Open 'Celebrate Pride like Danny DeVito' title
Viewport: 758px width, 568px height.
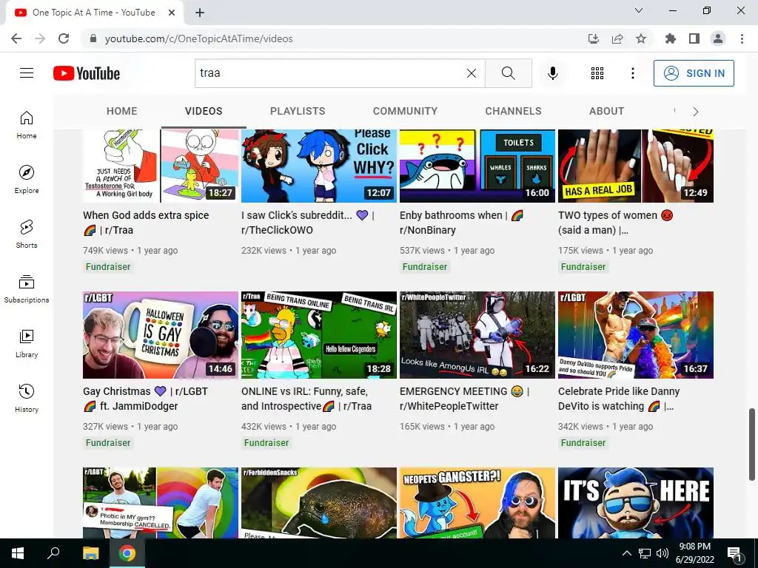click(x=619, y=399)
